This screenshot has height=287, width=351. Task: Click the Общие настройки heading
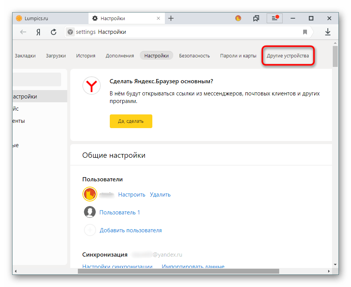[x=114, y=155]
